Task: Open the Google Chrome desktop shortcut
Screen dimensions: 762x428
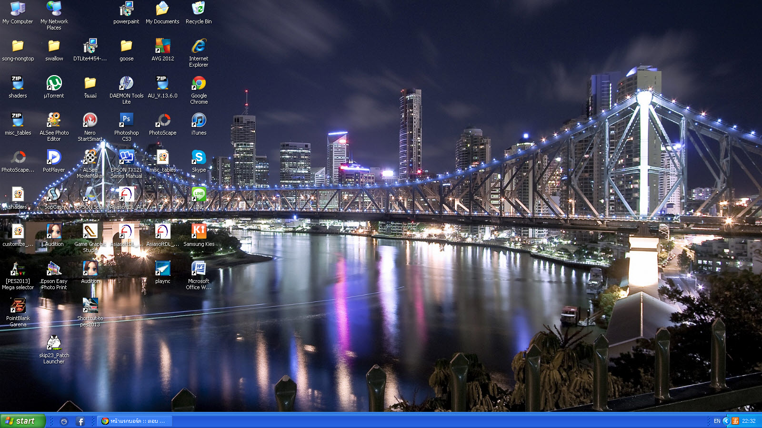Action: tap(199, 84)
